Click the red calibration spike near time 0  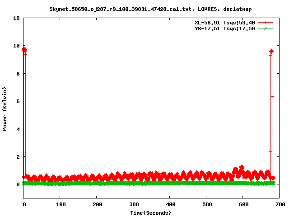25,113
